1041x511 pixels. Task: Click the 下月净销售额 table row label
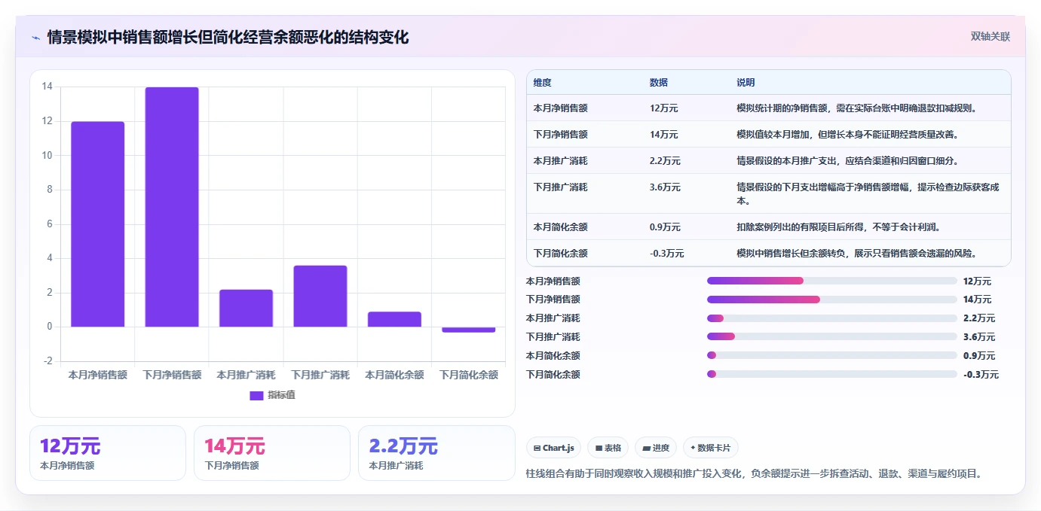(x=560, y=135)
